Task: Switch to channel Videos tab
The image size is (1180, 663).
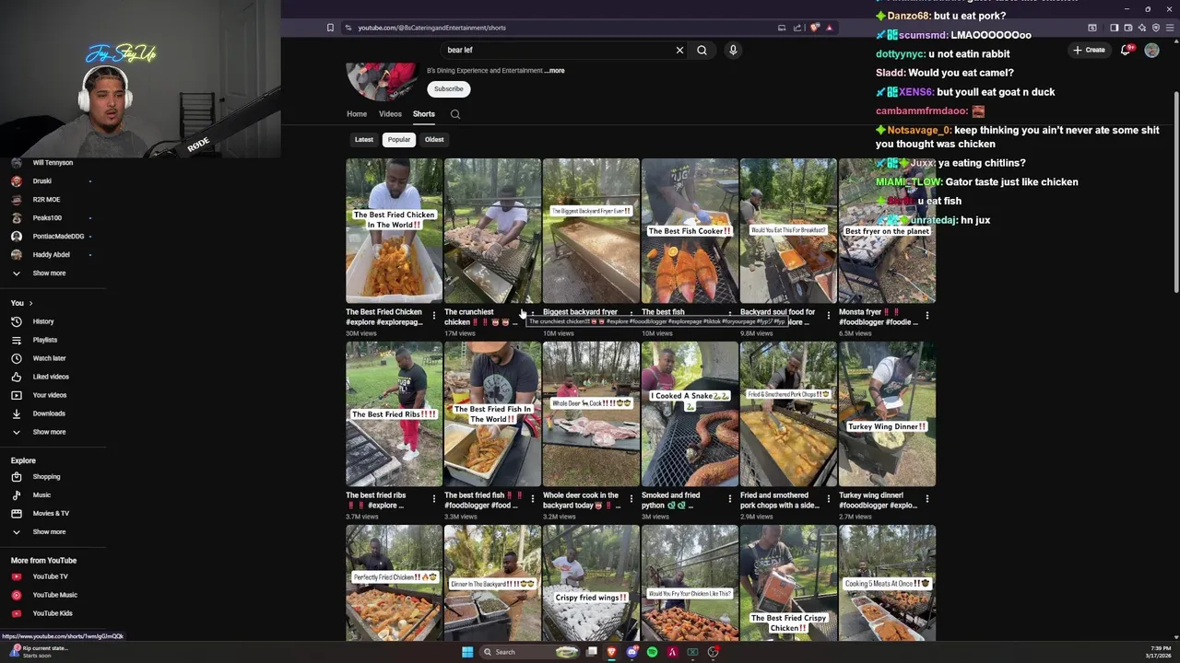Action: click(x=390, y=114)
